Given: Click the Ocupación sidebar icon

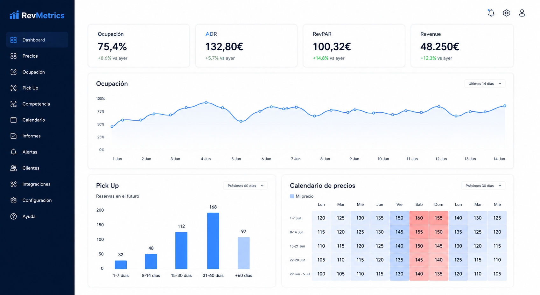Looking at the screenshot, I should pos(13,72).
